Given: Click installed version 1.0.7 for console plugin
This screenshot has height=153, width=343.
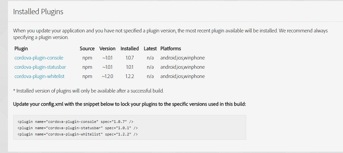Looking at the screenshot, I should point(129,58).
